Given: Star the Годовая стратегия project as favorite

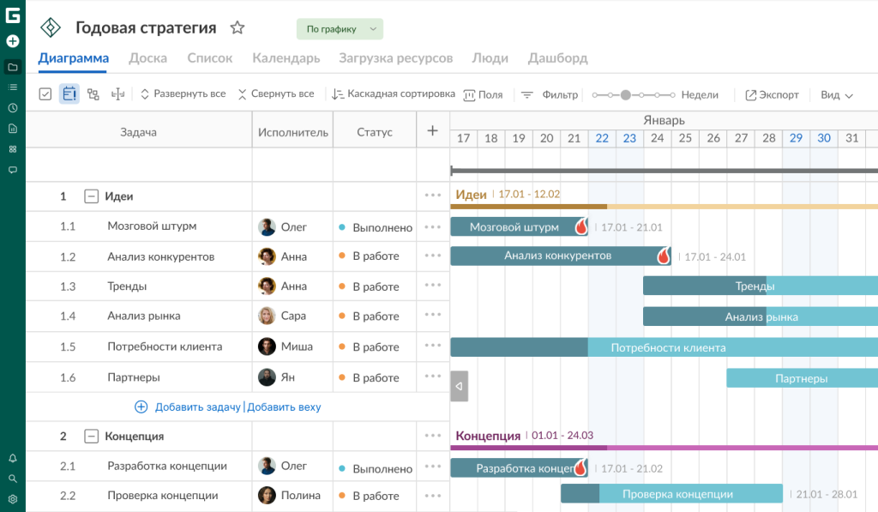Looking at the screenshot, I should [238, 28].
